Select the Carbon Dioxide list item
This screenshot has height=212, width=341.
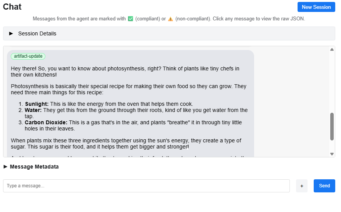[133, 125]
